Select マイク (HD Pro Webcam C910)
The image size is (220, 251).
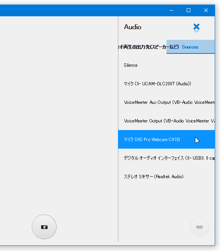coord(167,140)
